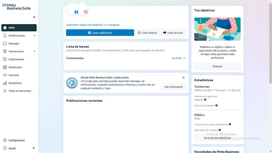Click the Lista de tareas heading

pos(78,47)
